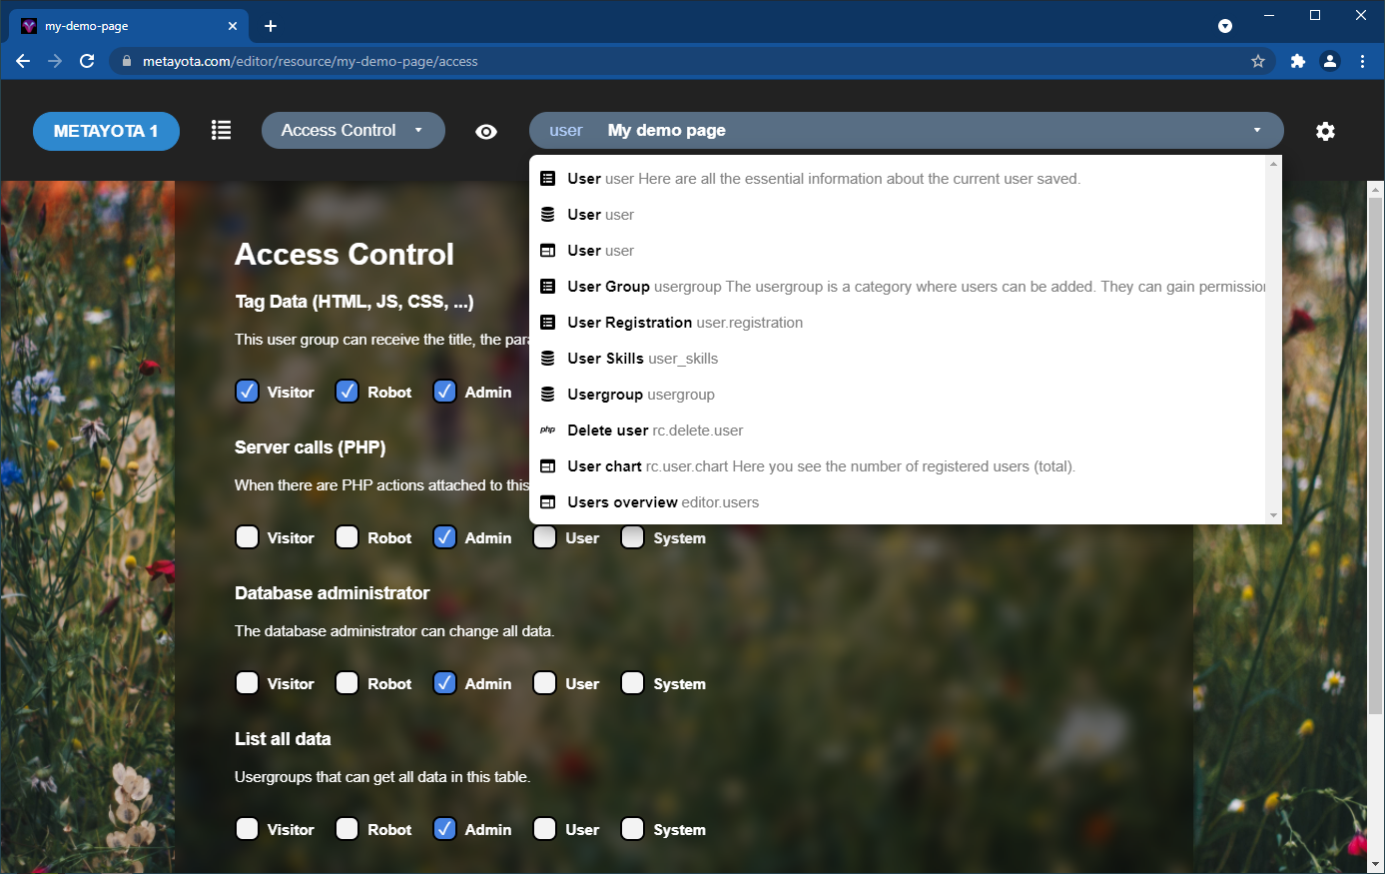Click the dropdown list scrollbar down arrow
The image size is (1385, 874).
click(x=1273, y=515)
